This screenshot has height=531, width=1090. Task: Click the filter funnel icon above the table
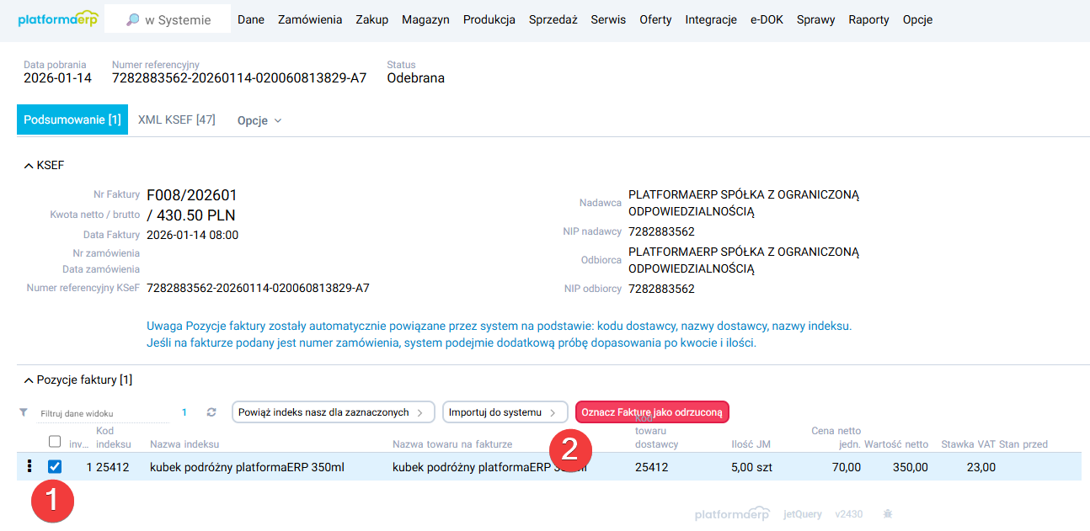click(23, 412)
